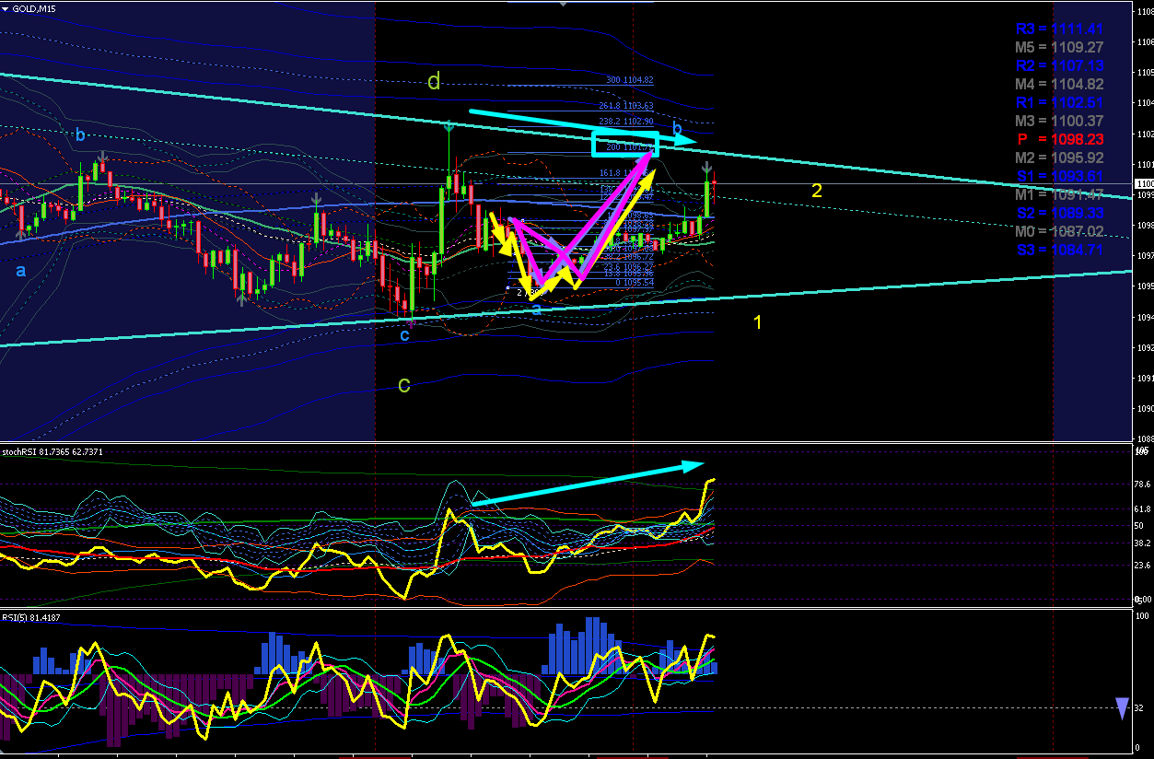This screenshot has width=1154, height=759.
Task: Click the Fibonacci 300 1104.82 level label
Action: coord(630,80)
